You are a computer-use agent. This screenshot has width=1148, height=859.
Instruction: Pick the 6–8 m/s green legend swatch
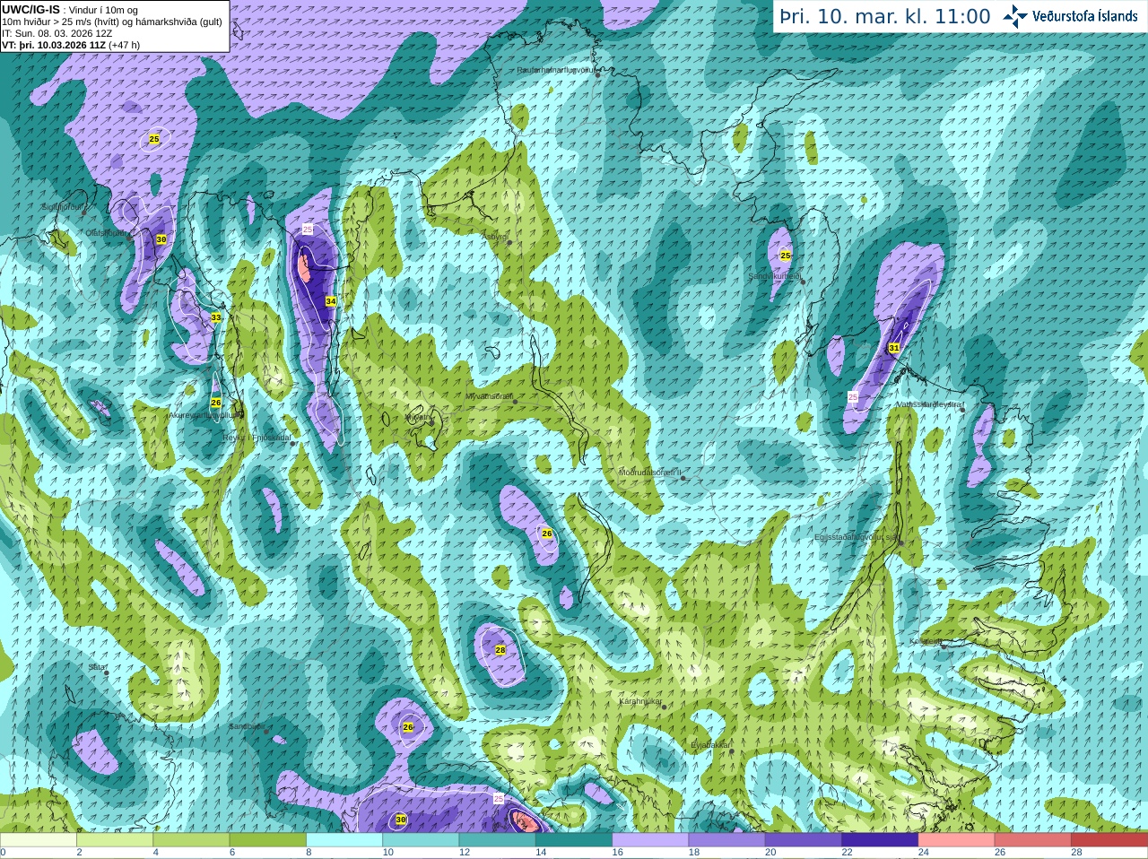point(268,840)
